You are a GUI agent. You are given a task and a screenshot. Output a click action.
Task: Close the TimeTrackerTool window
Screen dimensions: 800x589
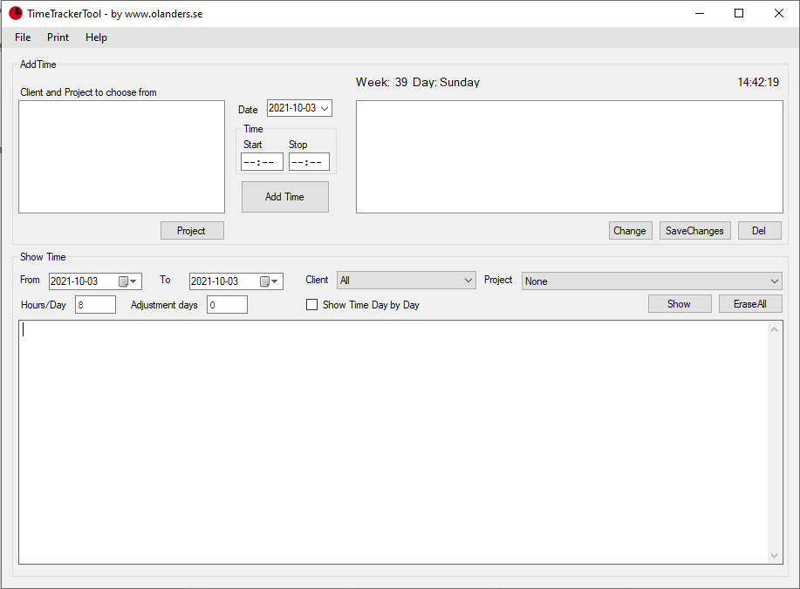(x=778, y=13)
